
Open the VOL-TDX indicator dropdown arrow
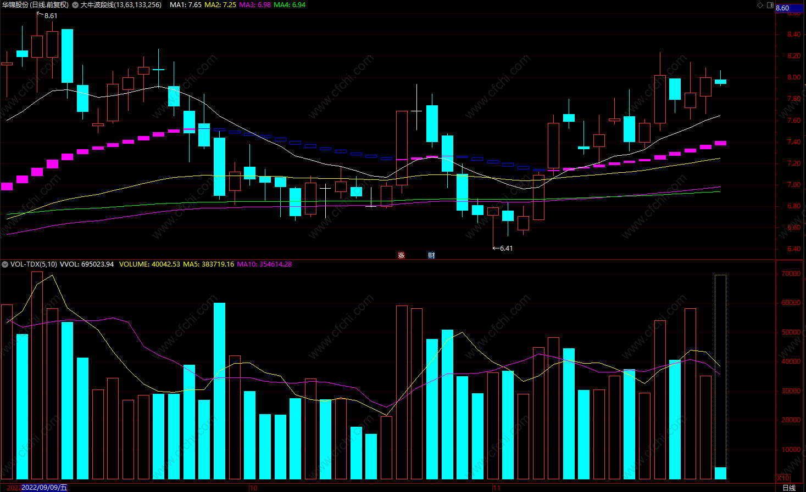pyautogui.click(x=5, y=264)
